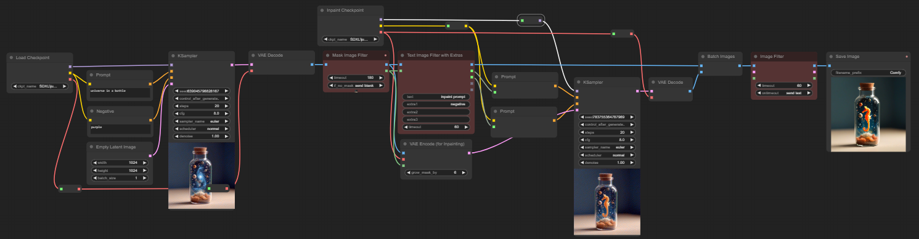919x239 pixels.
Task: Click the seed value field in first KSampler
Action: (202, 91)
